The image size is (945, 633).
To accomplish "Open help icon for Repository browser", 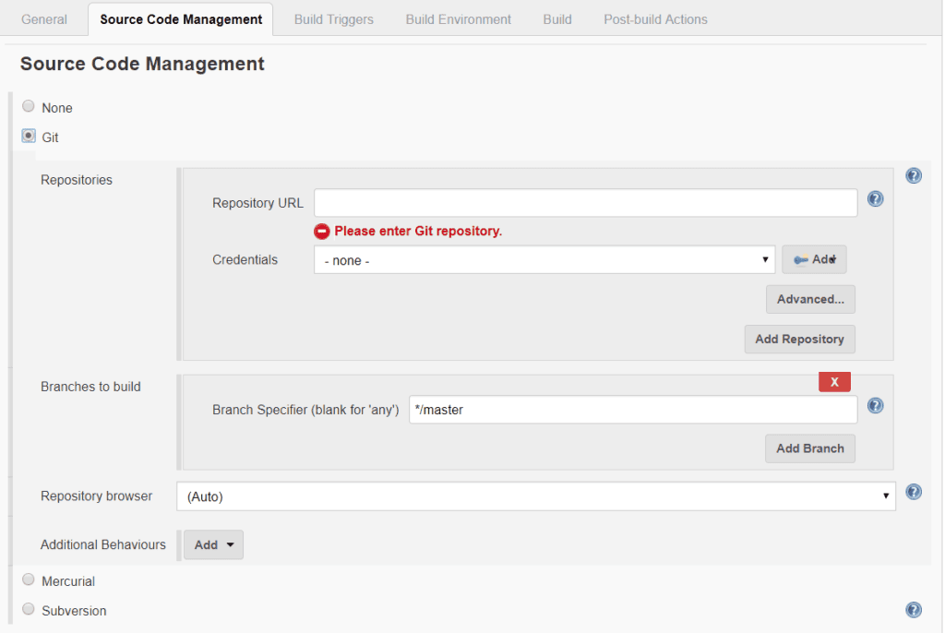I will tap(913, 492).
